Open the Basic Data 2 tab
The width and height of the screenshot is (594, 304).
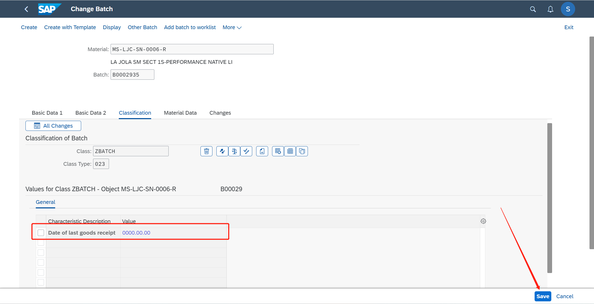[90, 113]
